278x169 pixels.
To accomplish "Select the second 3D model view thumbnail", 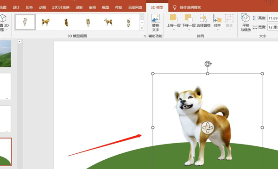I will pyautogui.click(x=45, y=22).
